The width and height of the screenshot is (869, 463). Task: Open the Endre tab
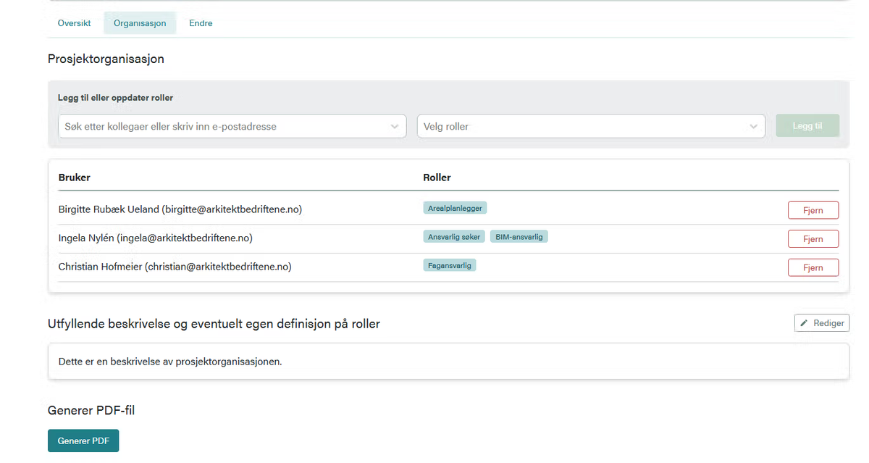tap(201, 23)
